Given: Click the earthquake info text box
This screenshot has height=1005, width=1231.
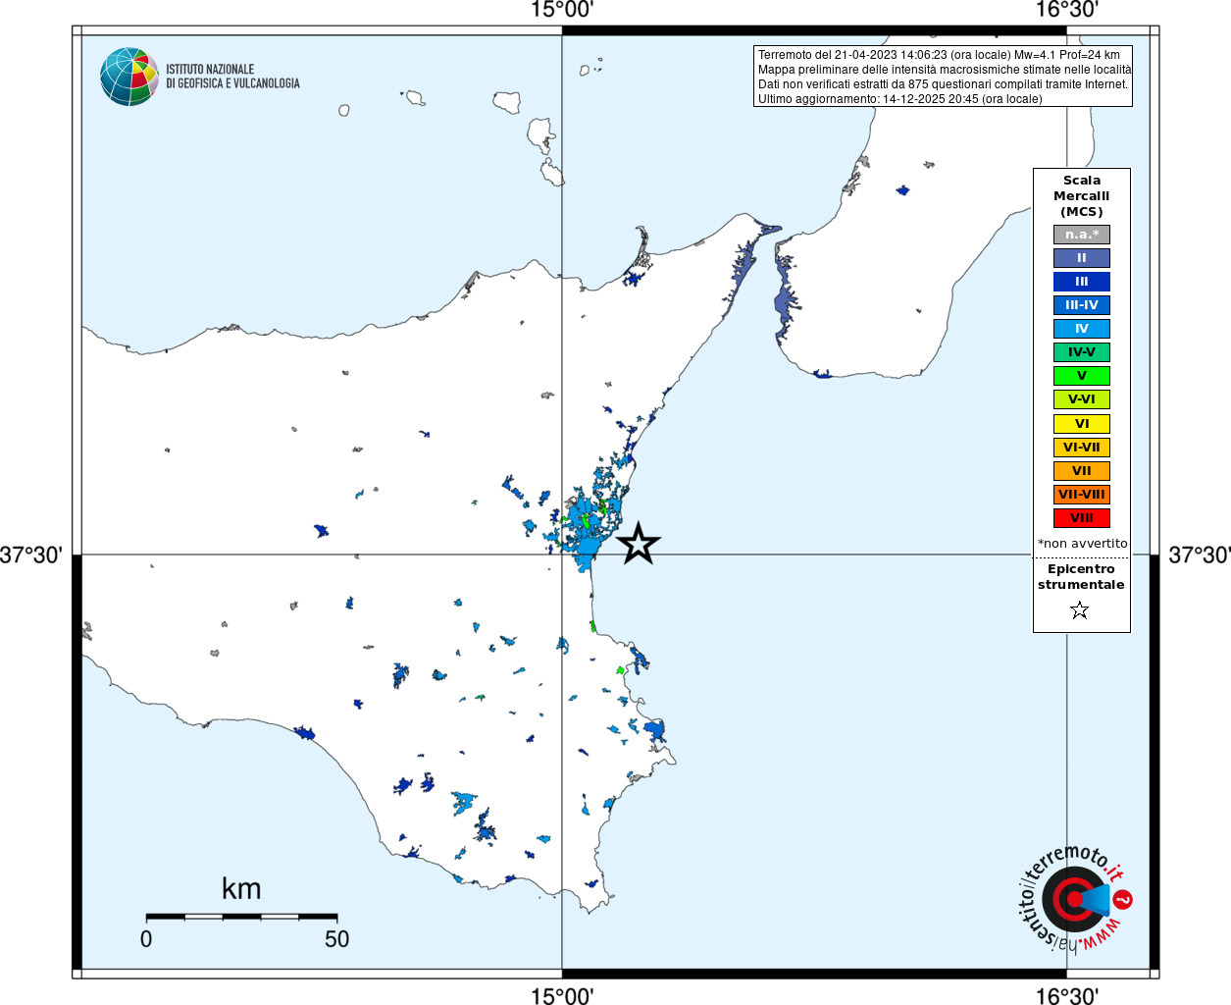Looking at the screenshot, I should [x=943, y=77].
